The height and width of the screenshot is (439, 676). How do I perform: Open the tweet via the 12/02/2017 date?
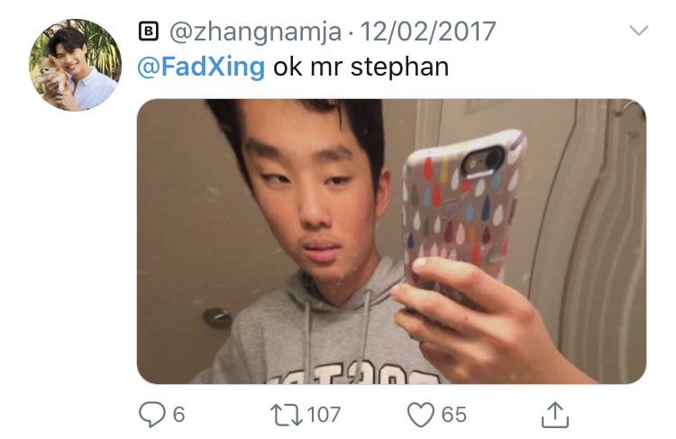(427, 31)
